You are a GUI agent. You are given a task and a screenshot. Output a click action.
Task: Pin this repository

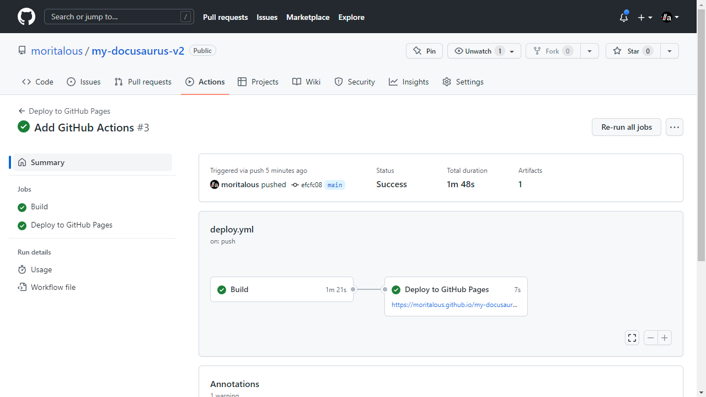(x=424, y=51)
